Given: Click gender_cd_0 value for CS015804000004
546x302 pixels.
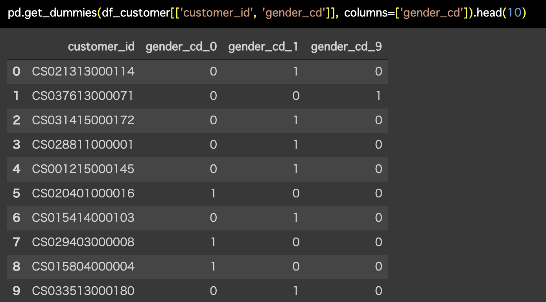Looking at the screenshot, I should [213, 267].
